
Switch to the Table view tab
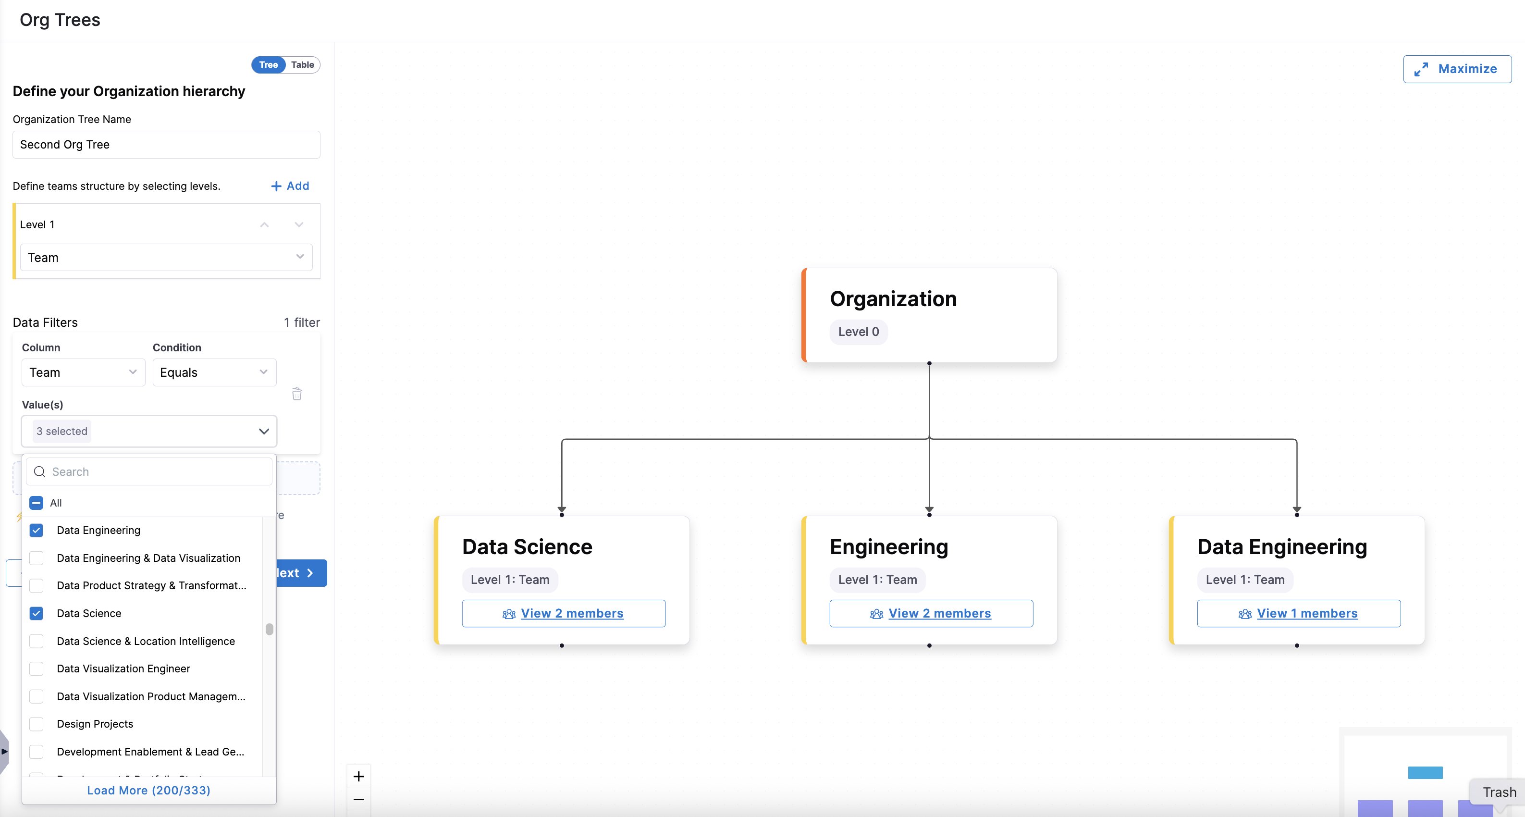(x=303, y=64)
